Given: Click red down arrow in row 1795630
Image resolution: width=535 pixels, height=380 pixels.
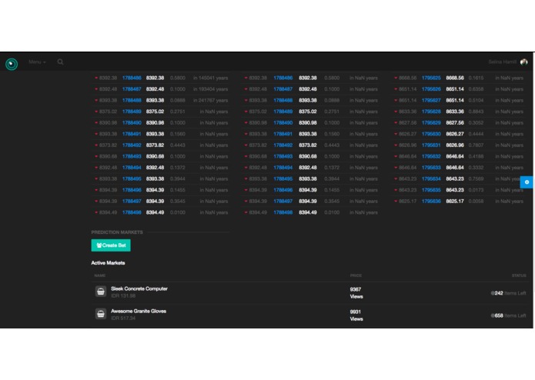Looking at the screenshot, I should (396, 134).
